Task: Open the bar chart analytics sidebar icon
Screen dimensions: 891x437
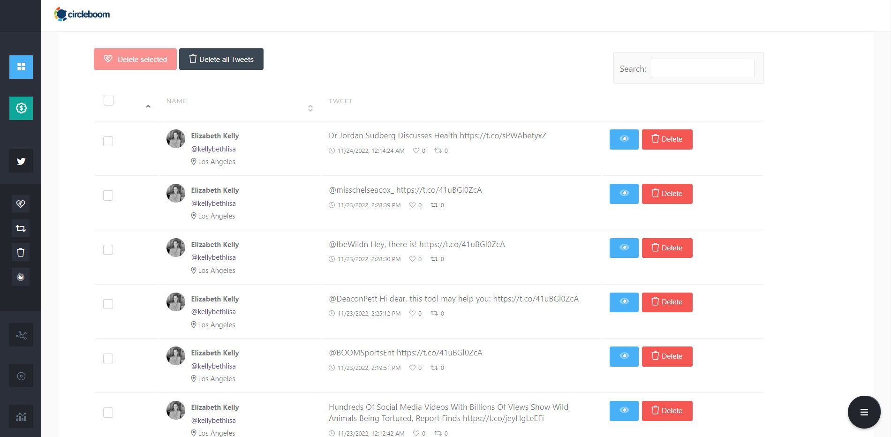Action: 21,417
